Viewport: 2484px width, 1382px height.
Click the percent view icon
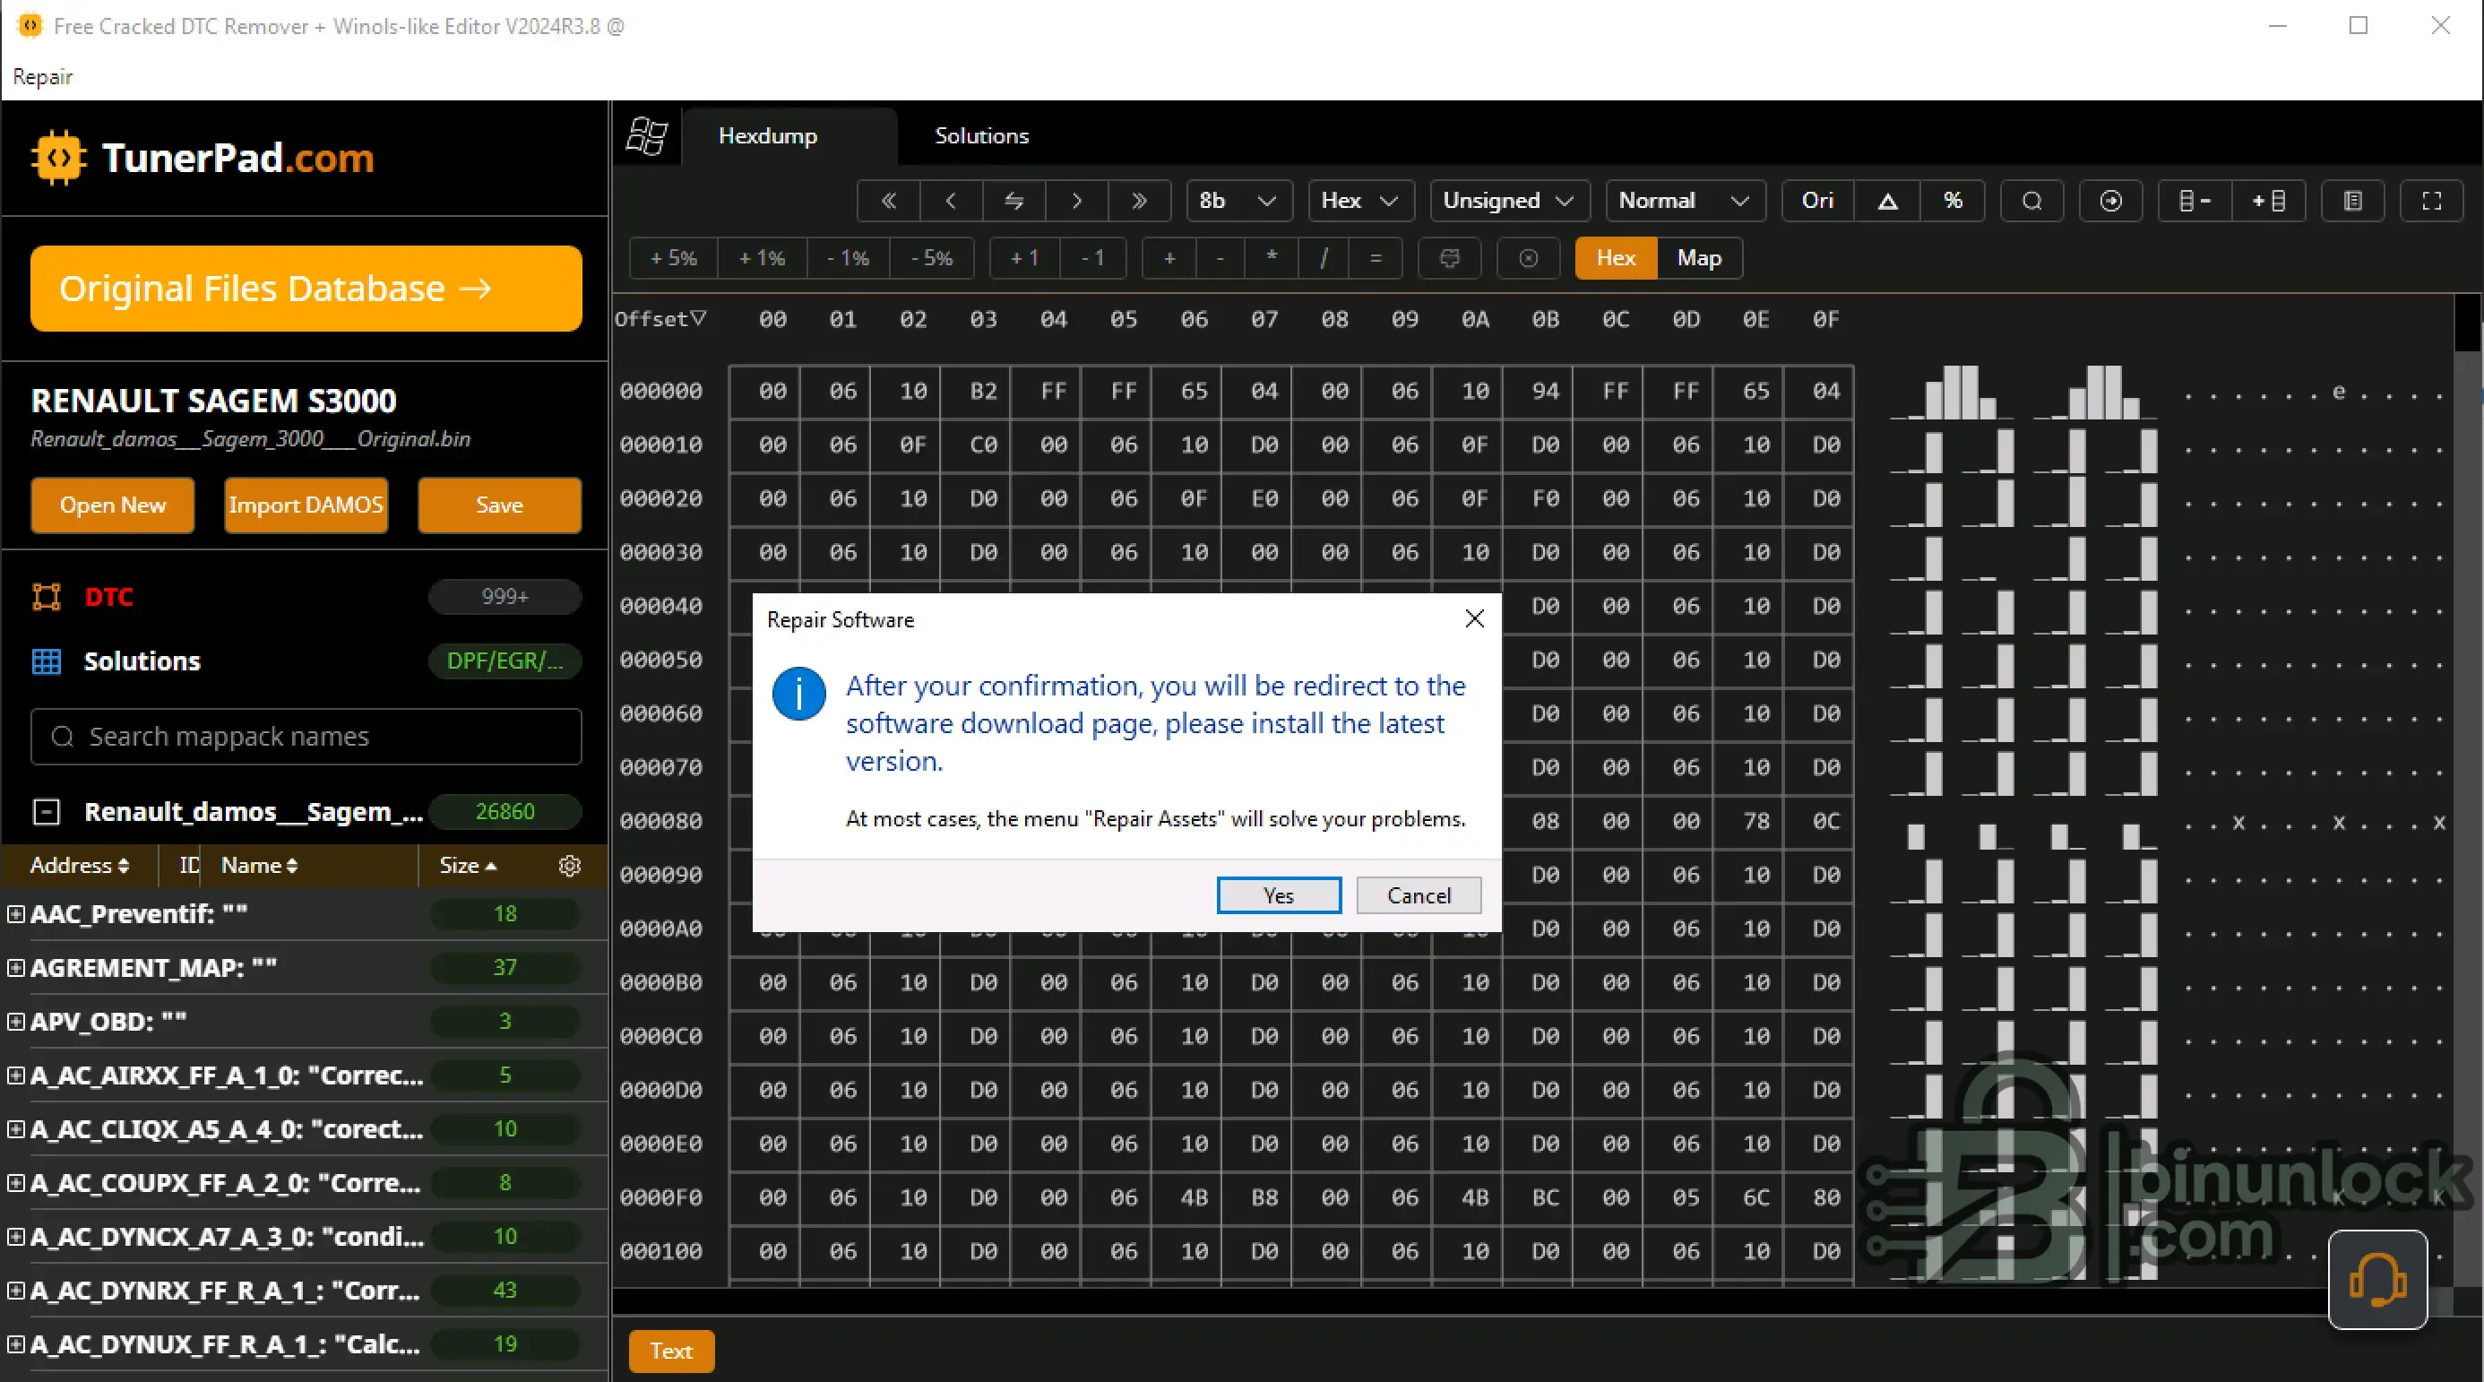pos(1953,201)
